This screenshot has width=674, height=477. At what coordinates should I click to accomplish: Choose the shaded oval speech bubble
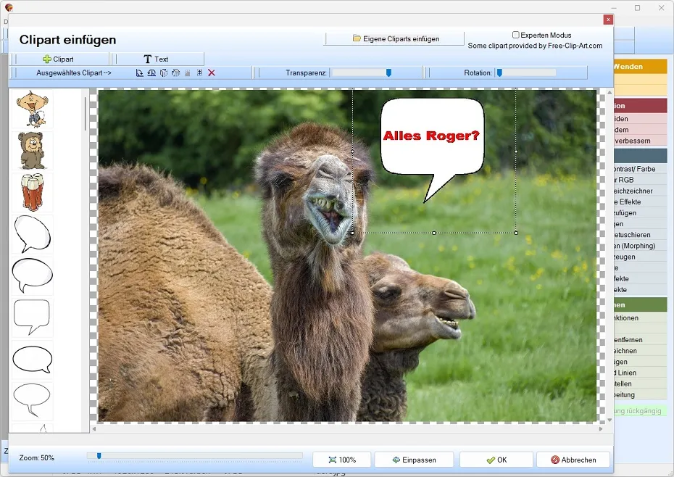pyautogui.click(x=32, y=275)
